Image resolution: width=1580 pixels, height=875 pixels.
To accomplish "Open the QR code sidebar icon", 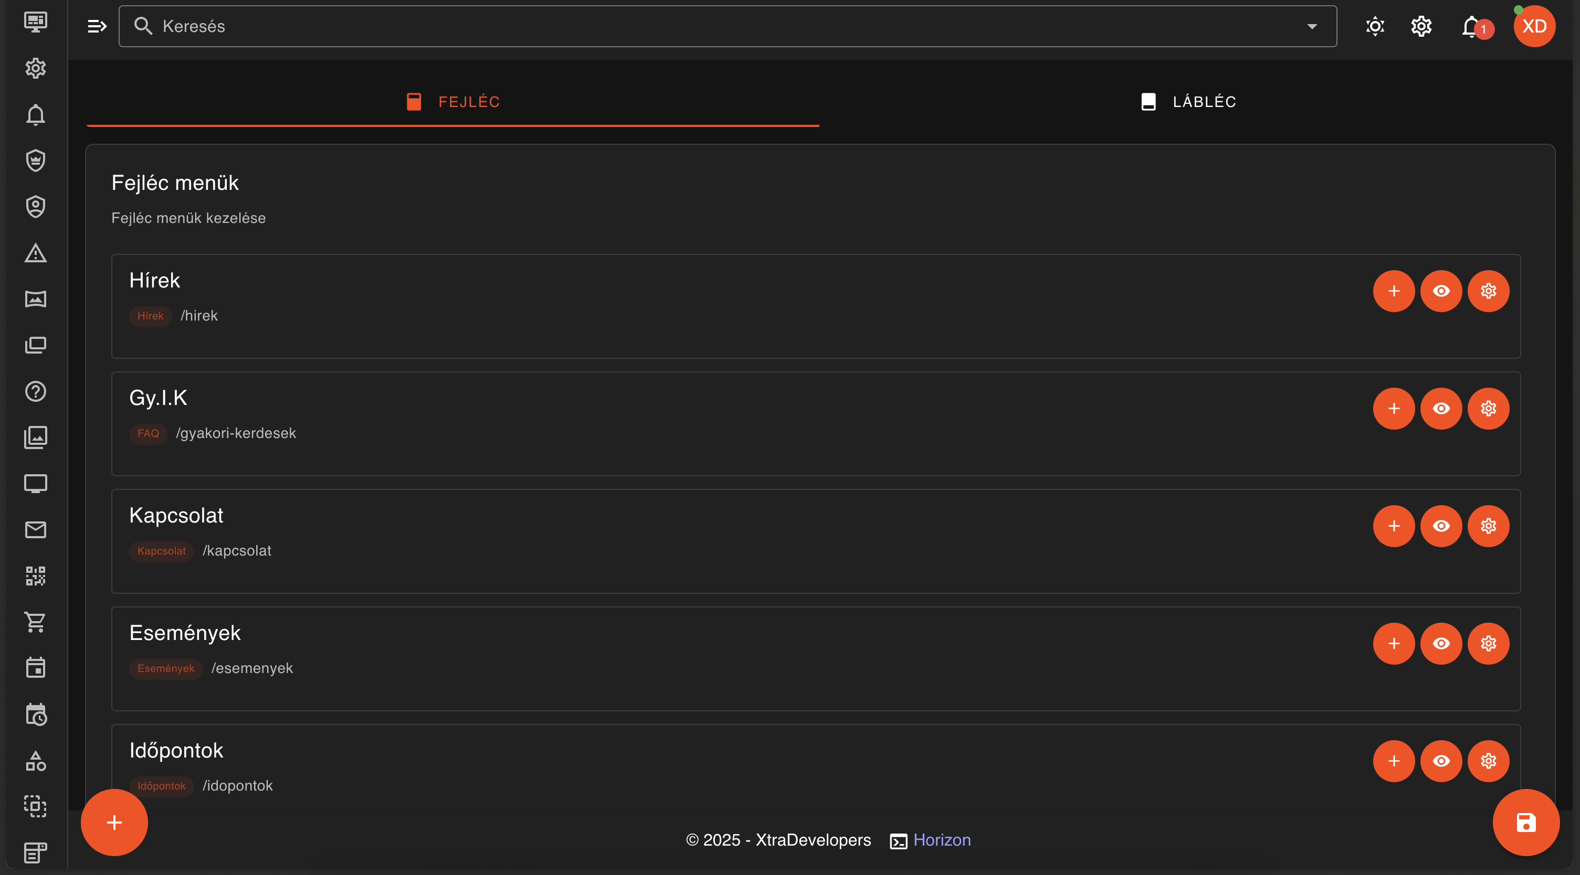I will (35, 576).
